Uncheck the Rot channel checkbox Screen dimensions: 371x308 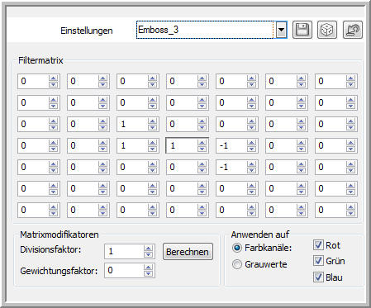pos(318,244)
